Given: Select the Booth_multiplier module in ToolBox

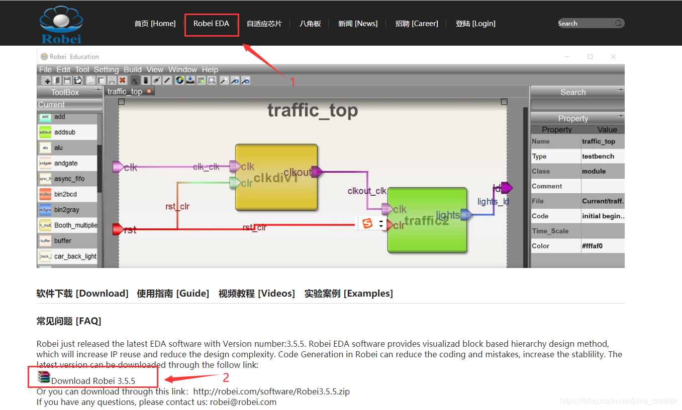Looking at the screenshot, I should pyautogui.click(x=67, y=225).
